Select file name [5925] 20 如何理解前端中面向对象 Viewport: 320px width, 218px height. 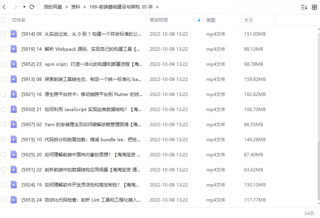click(81, 155)
